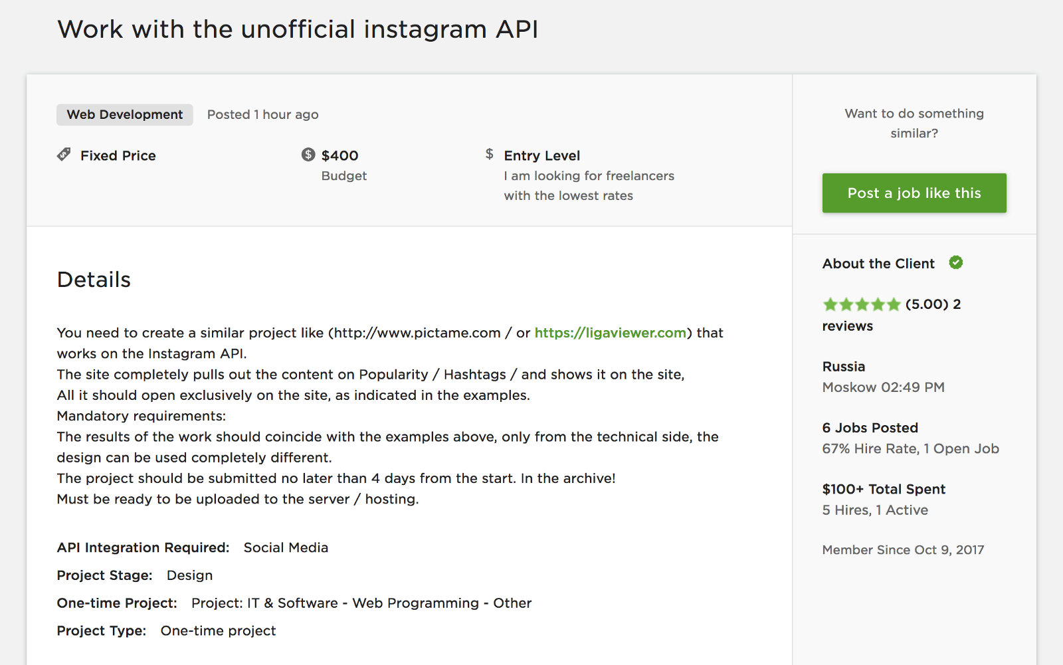Click the 6 Jobs Posted statistic
Screen dimensions: 1063x665
(x=870, y=428)
